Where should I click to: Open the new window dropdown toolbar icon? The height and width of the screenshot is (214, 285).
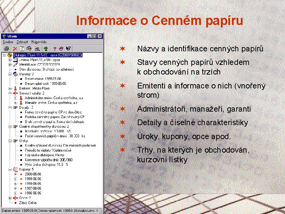click(x=37, y=49)
